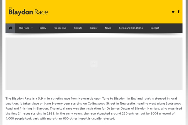Go to the News page
This screenshot has height=125, width=188.
(108, 28)
